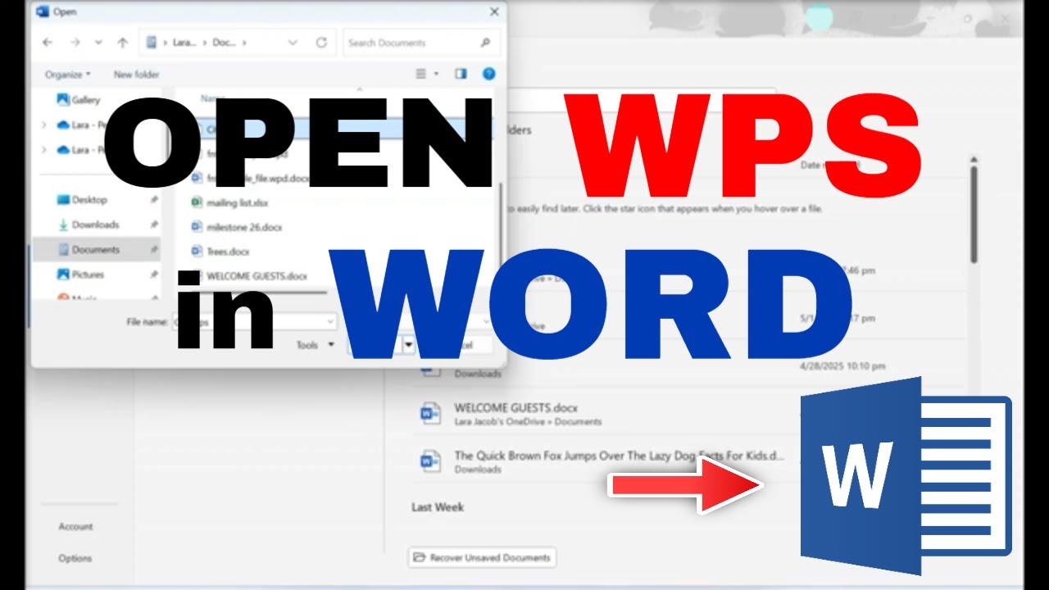Open the split arrow beside Open button
The height and width of the screenshot is (590, 1049).
[x=408, y=346]
